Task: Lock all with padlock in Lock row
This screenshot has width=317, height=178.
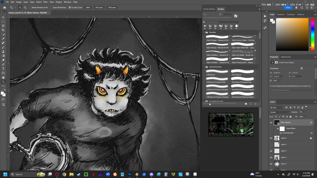Action: 291,116
